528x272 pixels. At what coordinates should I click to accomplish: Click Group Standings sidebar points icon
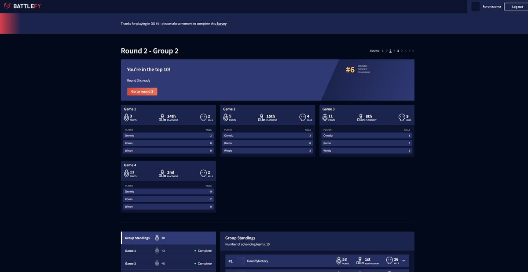[x=157, y=238]
